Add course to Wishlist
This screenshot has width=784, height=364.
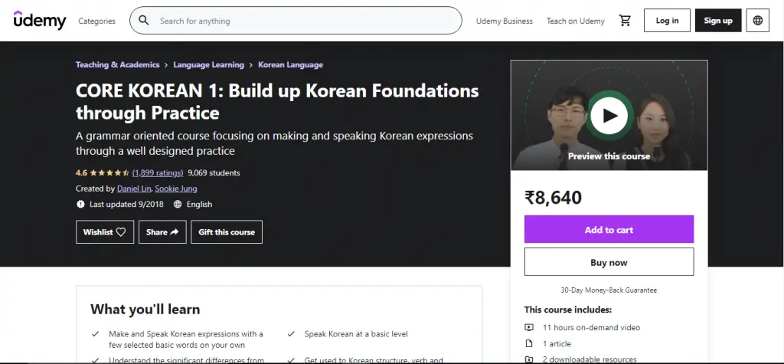tap(105, 232)
